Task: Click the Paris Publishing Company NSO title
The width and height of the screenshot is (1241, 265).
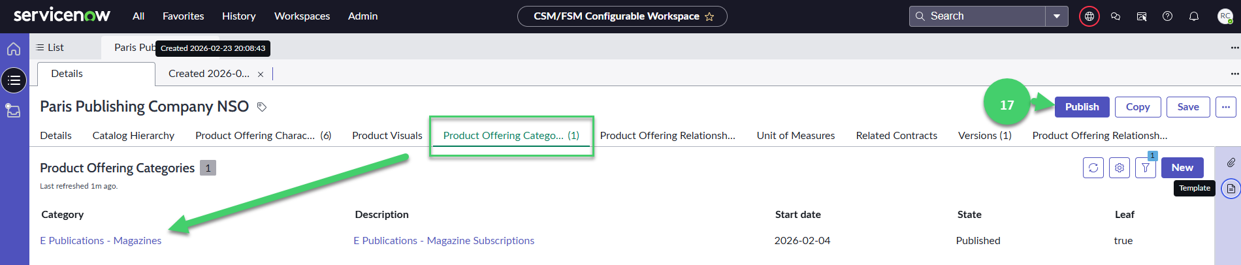Action: point(144,106)
